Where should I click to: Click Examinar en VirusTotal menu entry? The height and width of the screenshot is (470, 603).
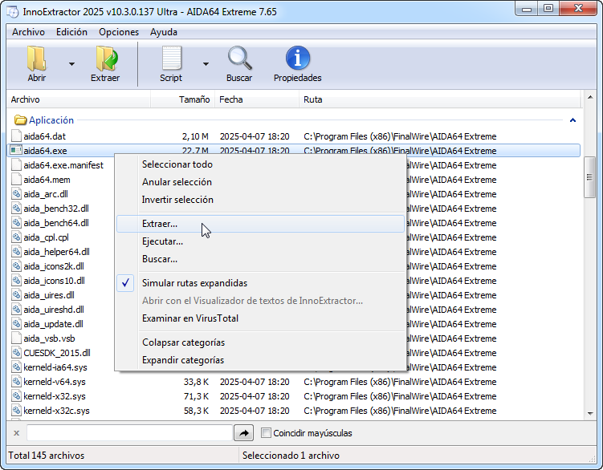[x=260, y=318]
